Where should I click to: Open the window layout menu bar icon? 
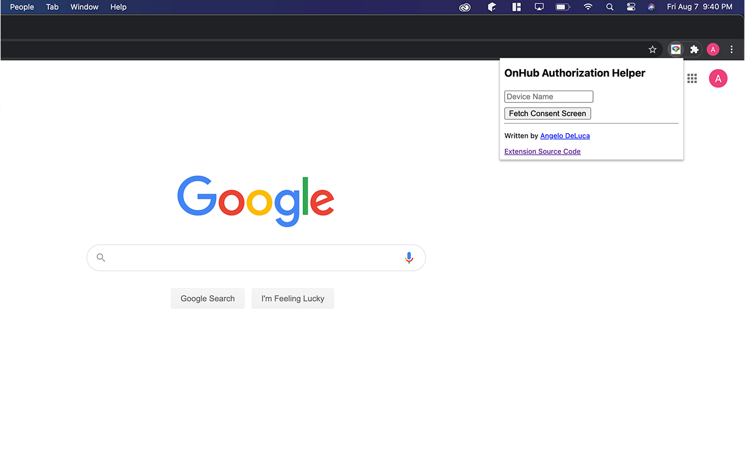(x=516, y=7)
